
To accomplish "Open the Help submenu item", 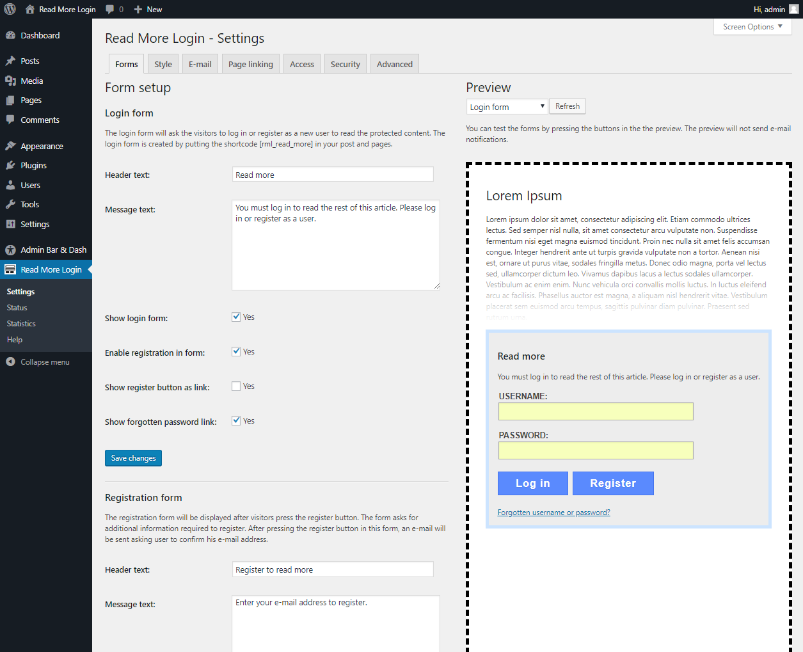I will tap(15, 340).
